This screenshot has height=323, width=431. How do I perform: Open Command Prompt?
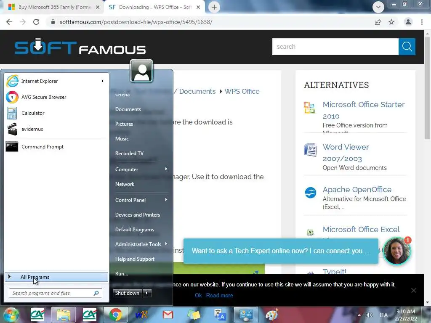[x=43, y=147]
